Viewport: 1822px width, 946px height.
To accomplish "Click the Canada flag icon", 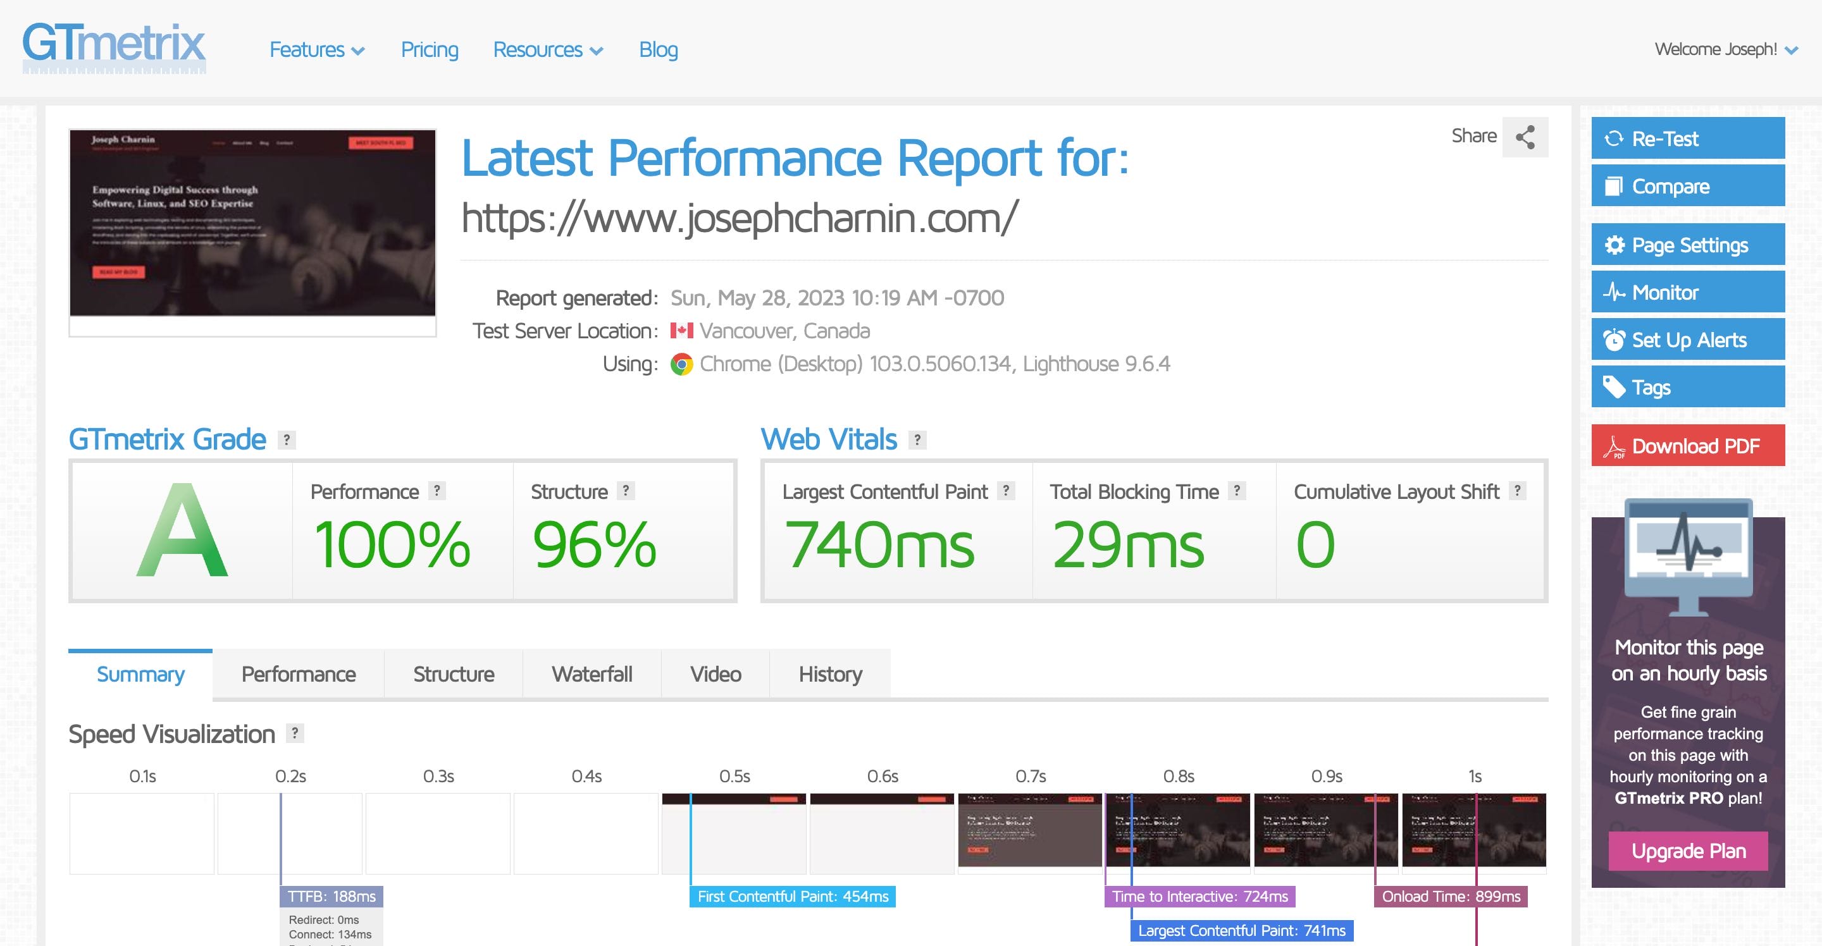I will [x=681, y=329].
